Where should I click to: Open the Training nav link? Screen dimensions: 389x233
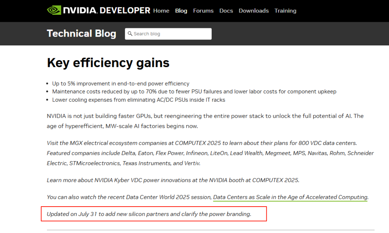click(285, 10)
